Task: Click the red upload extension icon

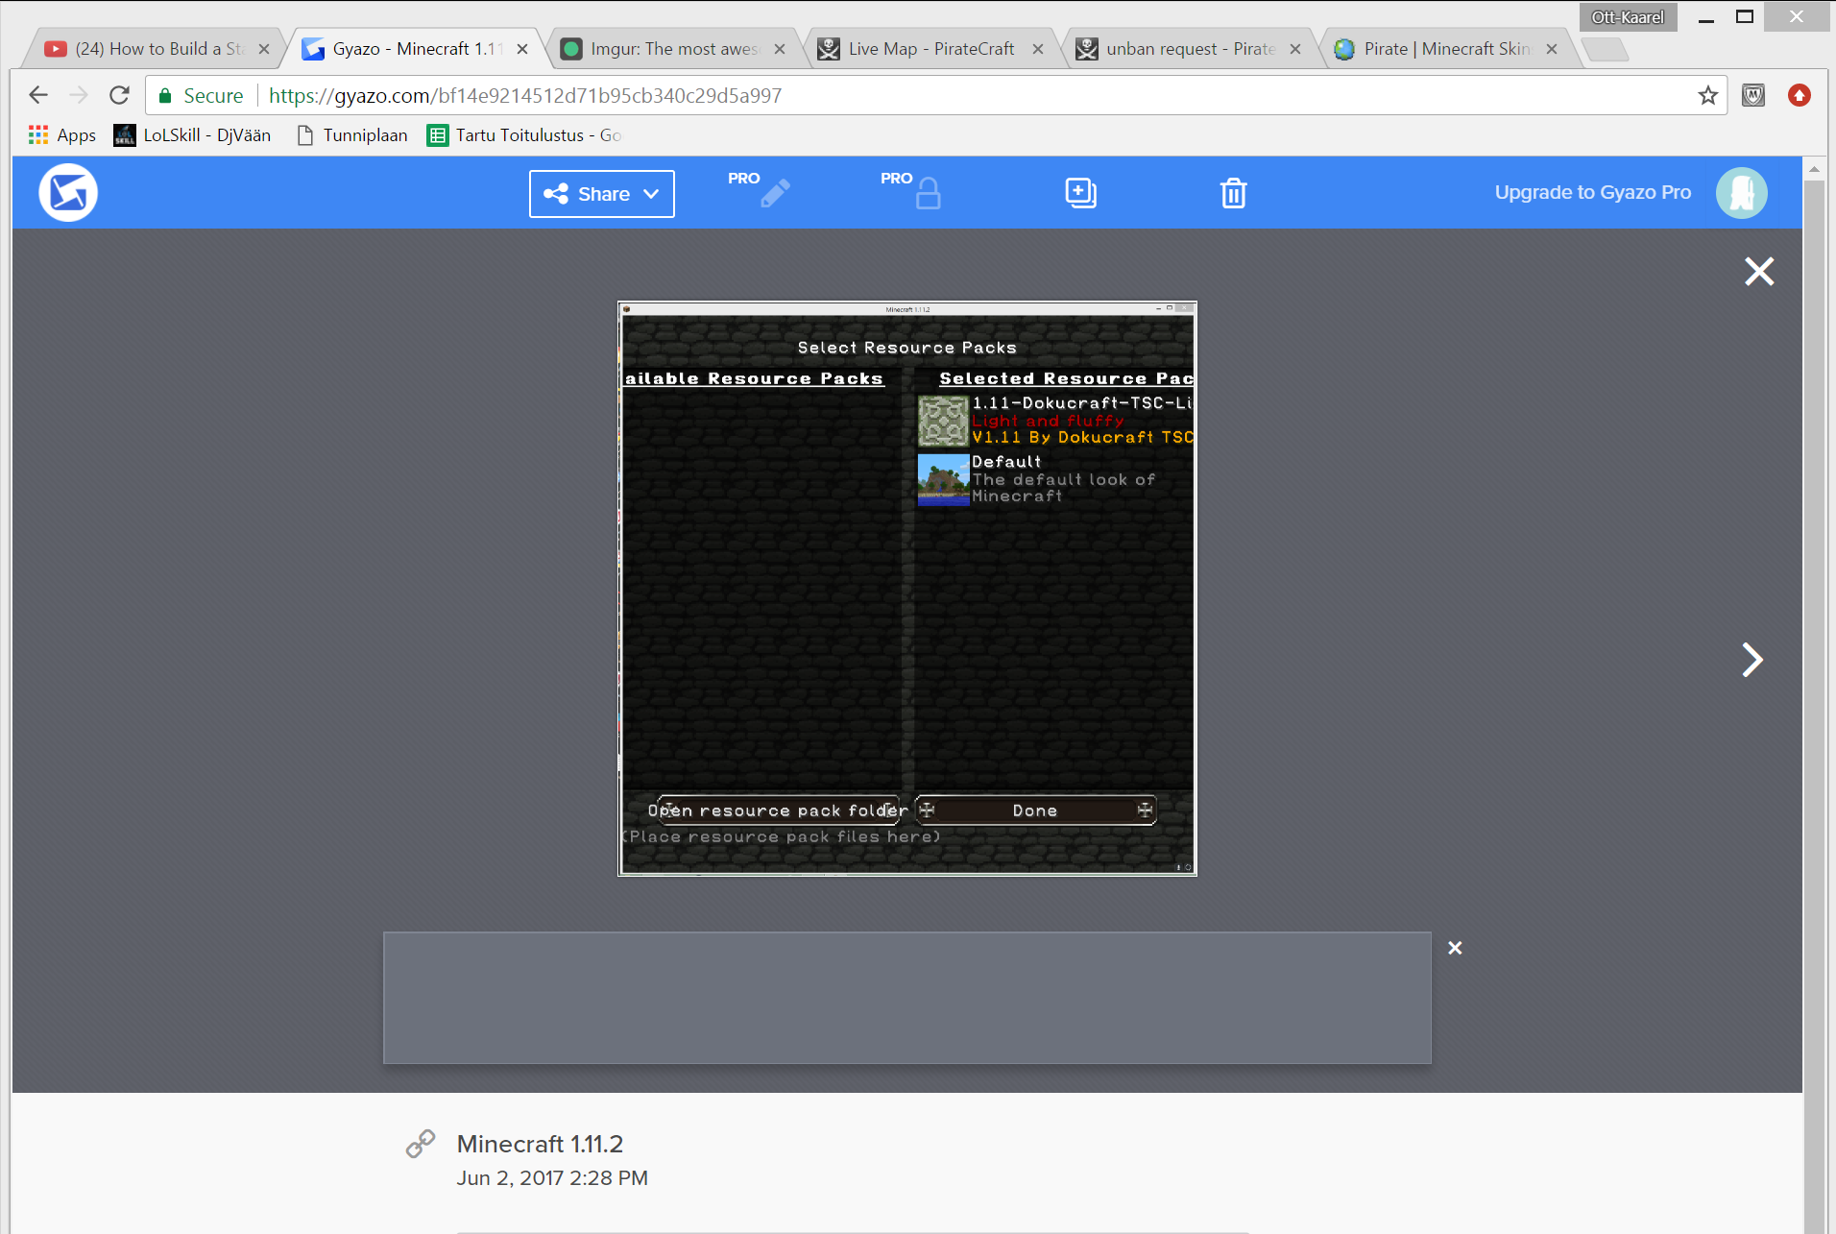Action: coord(1800,96)
